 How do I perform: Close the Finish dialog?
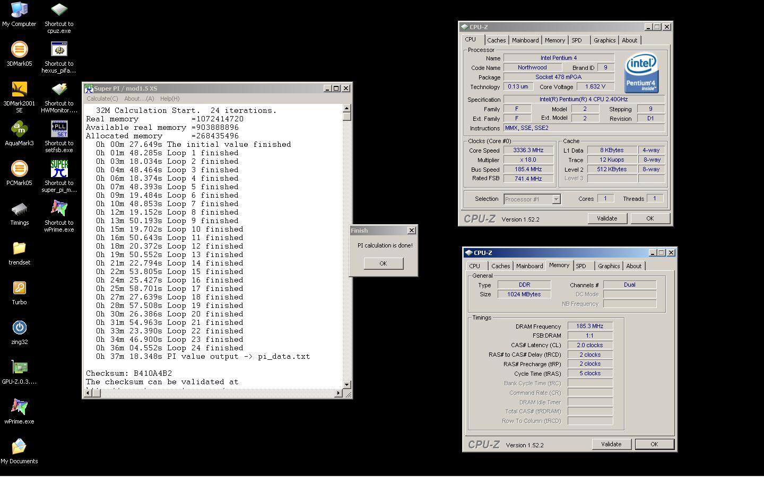pyautogui.click(x=411, y=231)
